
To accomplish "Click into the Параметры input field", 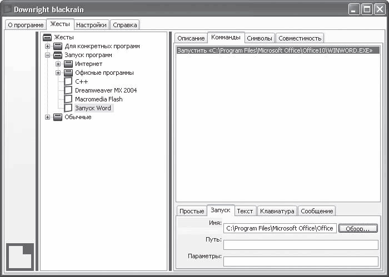I will 301,261.
